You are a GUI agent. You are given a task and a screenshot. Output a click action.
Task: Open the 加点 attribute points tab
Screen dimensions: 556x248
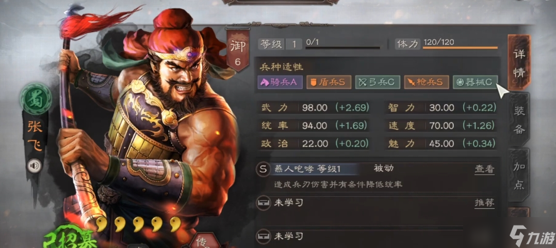coord(519,175)
